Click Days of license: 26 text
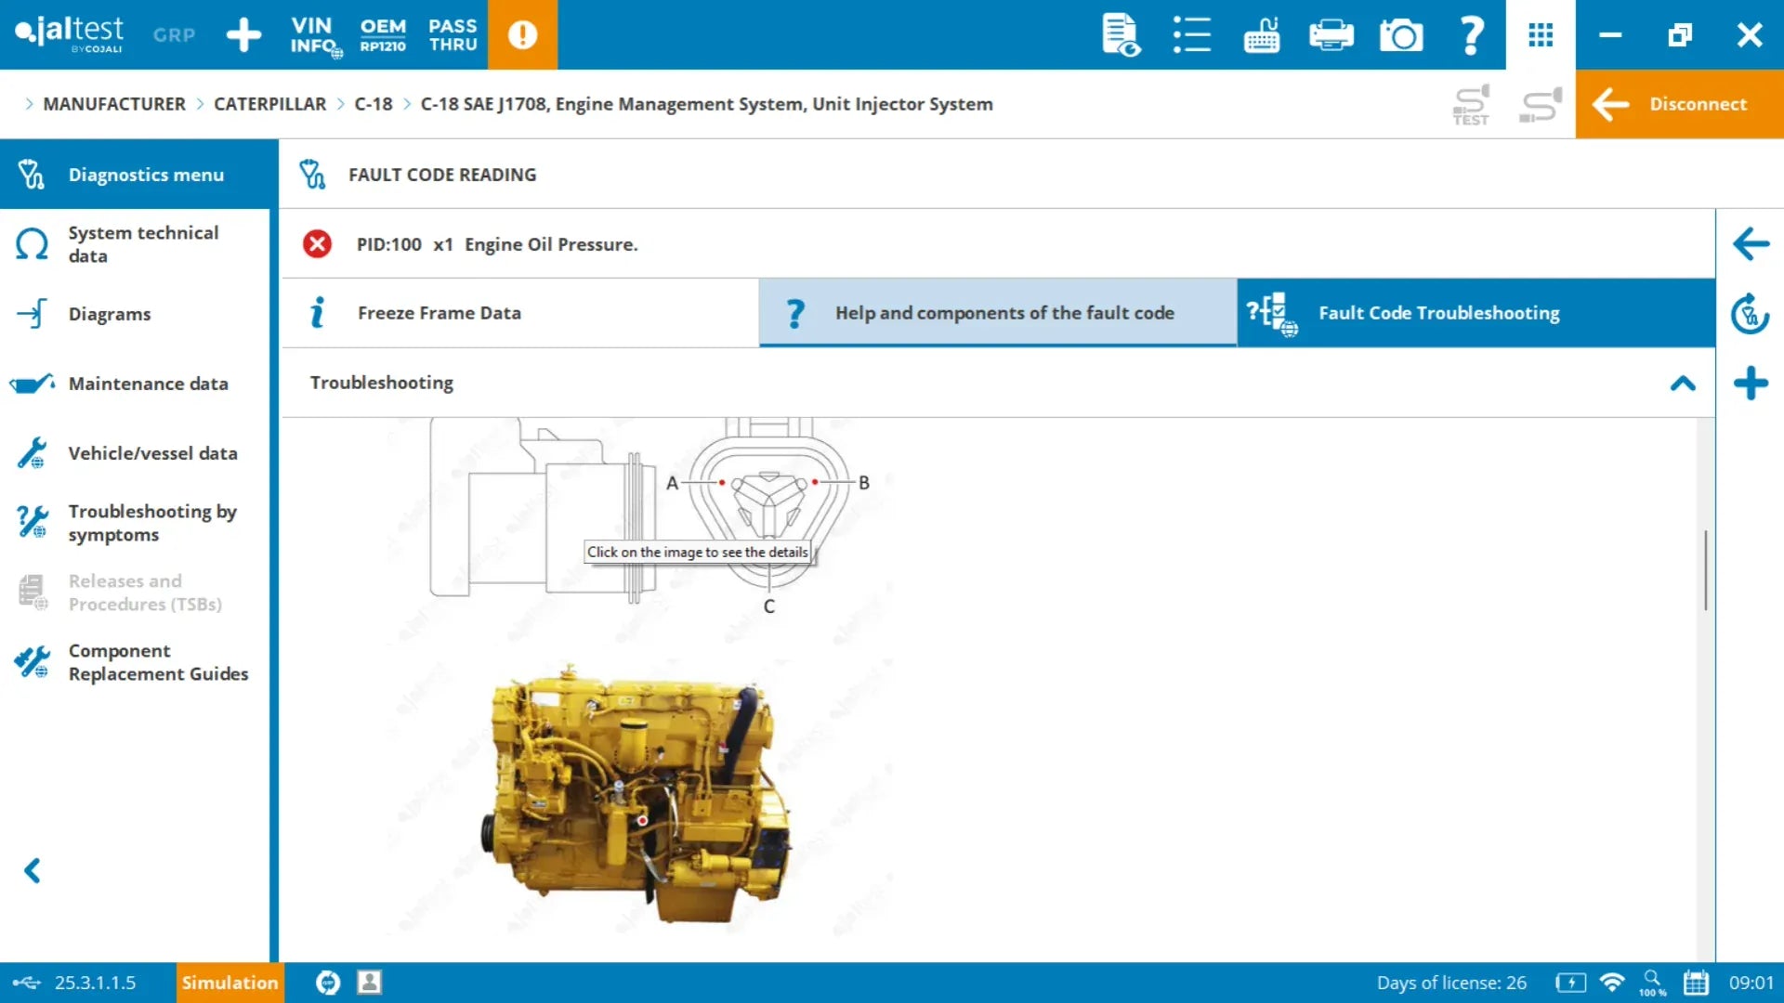1784x1003 pixels. (x=1451, y=983)
